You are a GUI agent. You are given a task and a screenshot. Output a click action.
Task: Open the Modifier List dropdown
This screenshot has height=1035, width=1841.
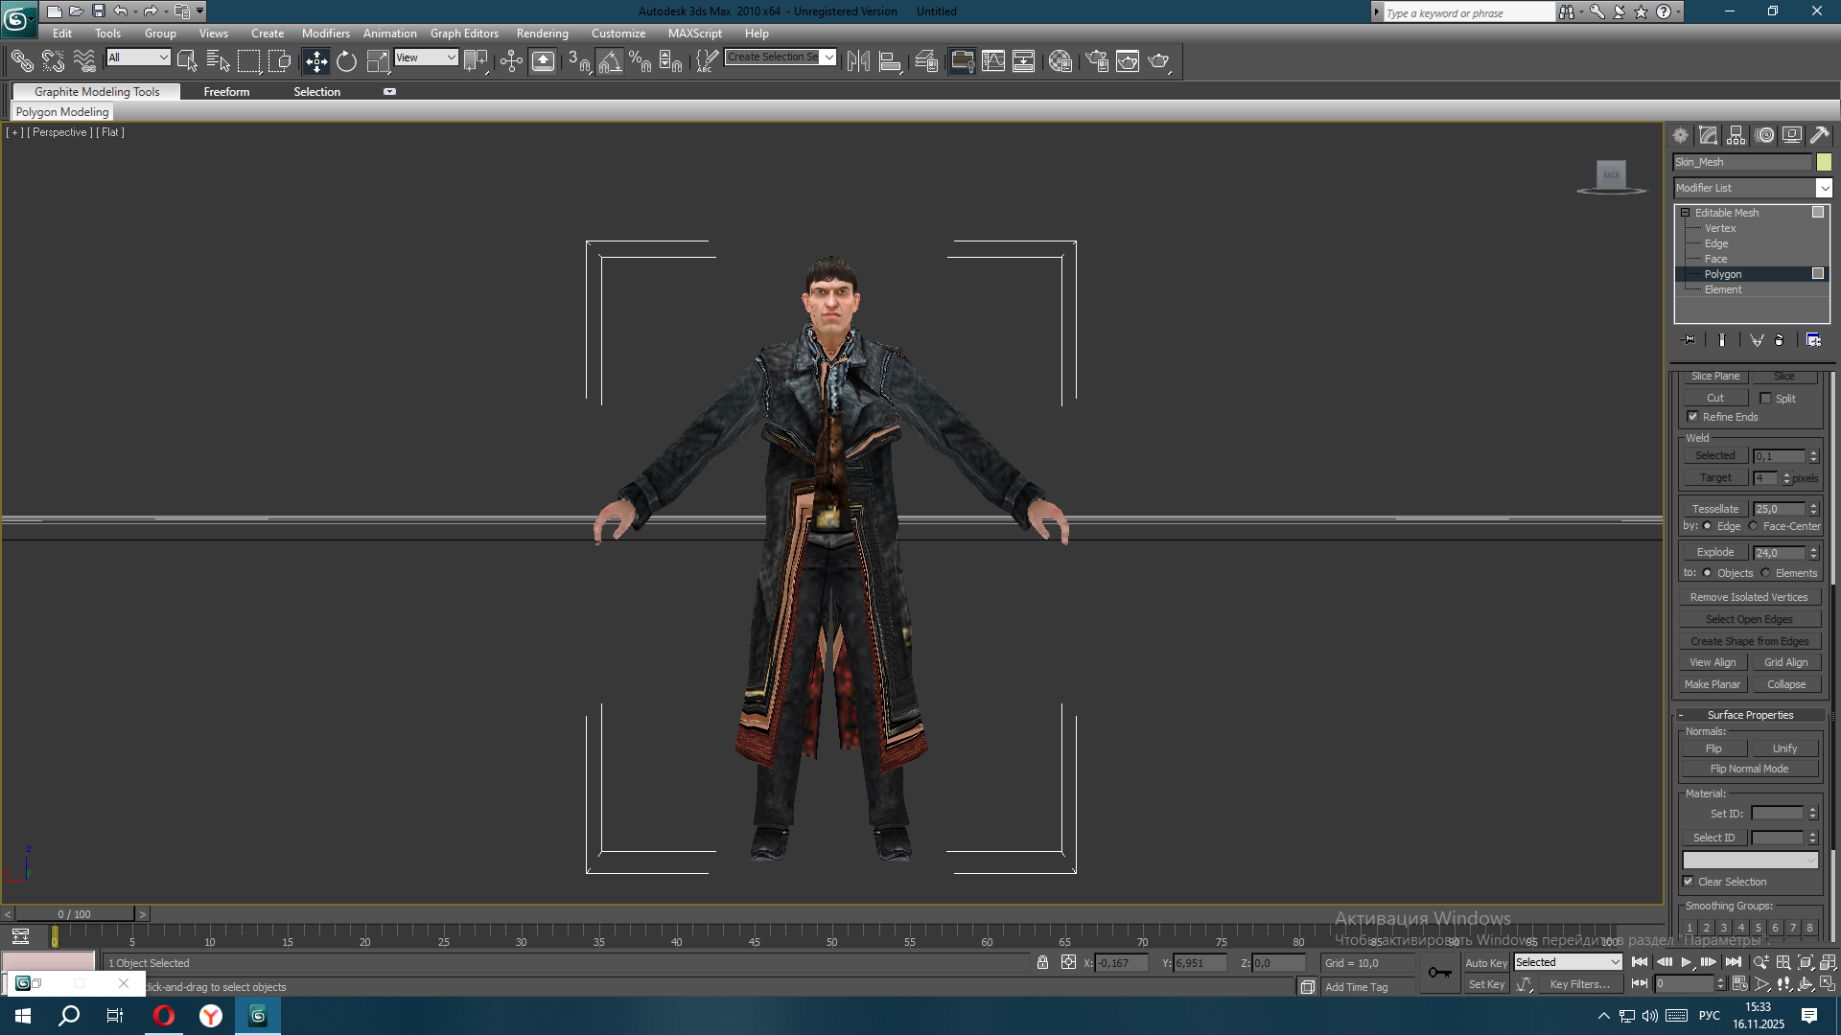[1824, 188]
